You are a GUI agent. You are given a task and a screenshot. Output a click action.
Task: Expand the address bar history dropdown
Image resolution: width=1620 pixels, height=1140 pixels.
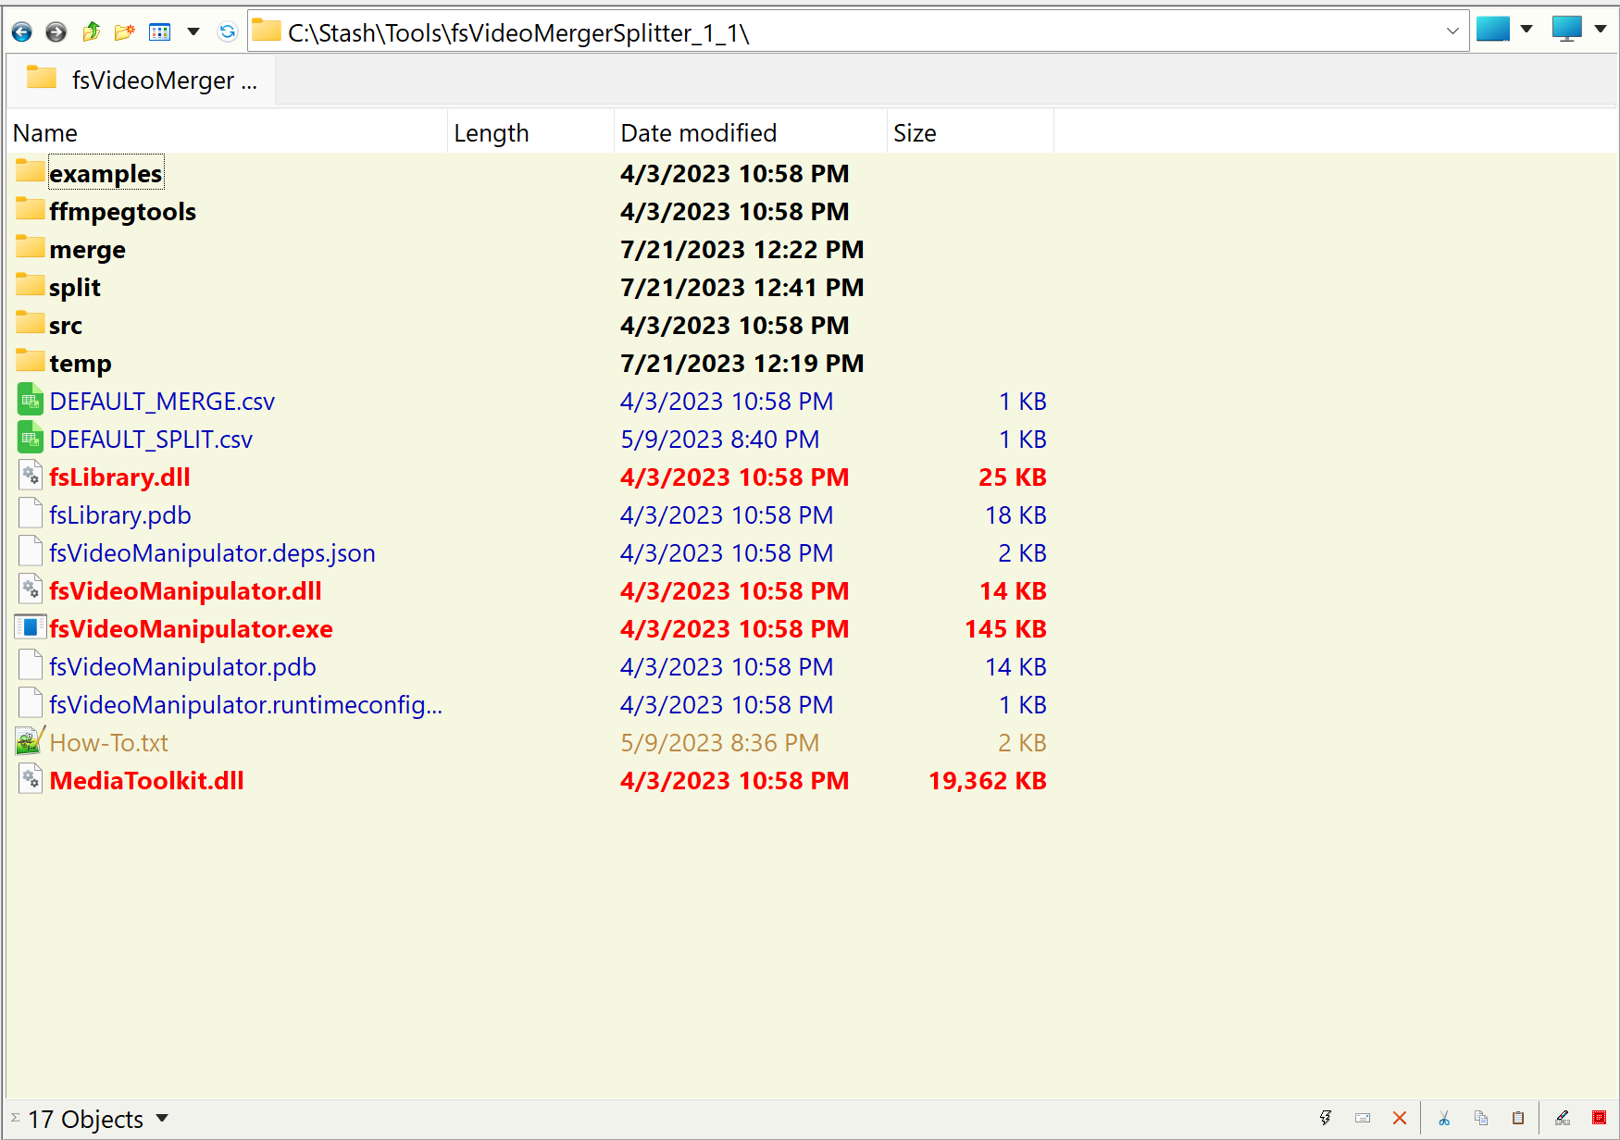pos(1452,32)
